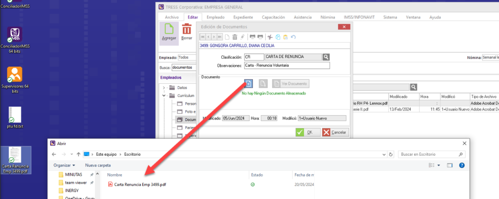Click the Agregar icon in the ribbon
Screen dimensions: 499x199
(168, 31)
